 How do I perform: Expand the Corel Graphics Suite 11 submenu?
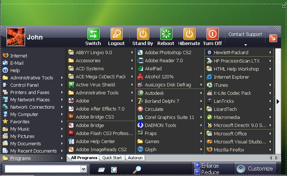[x=169, y=117]
